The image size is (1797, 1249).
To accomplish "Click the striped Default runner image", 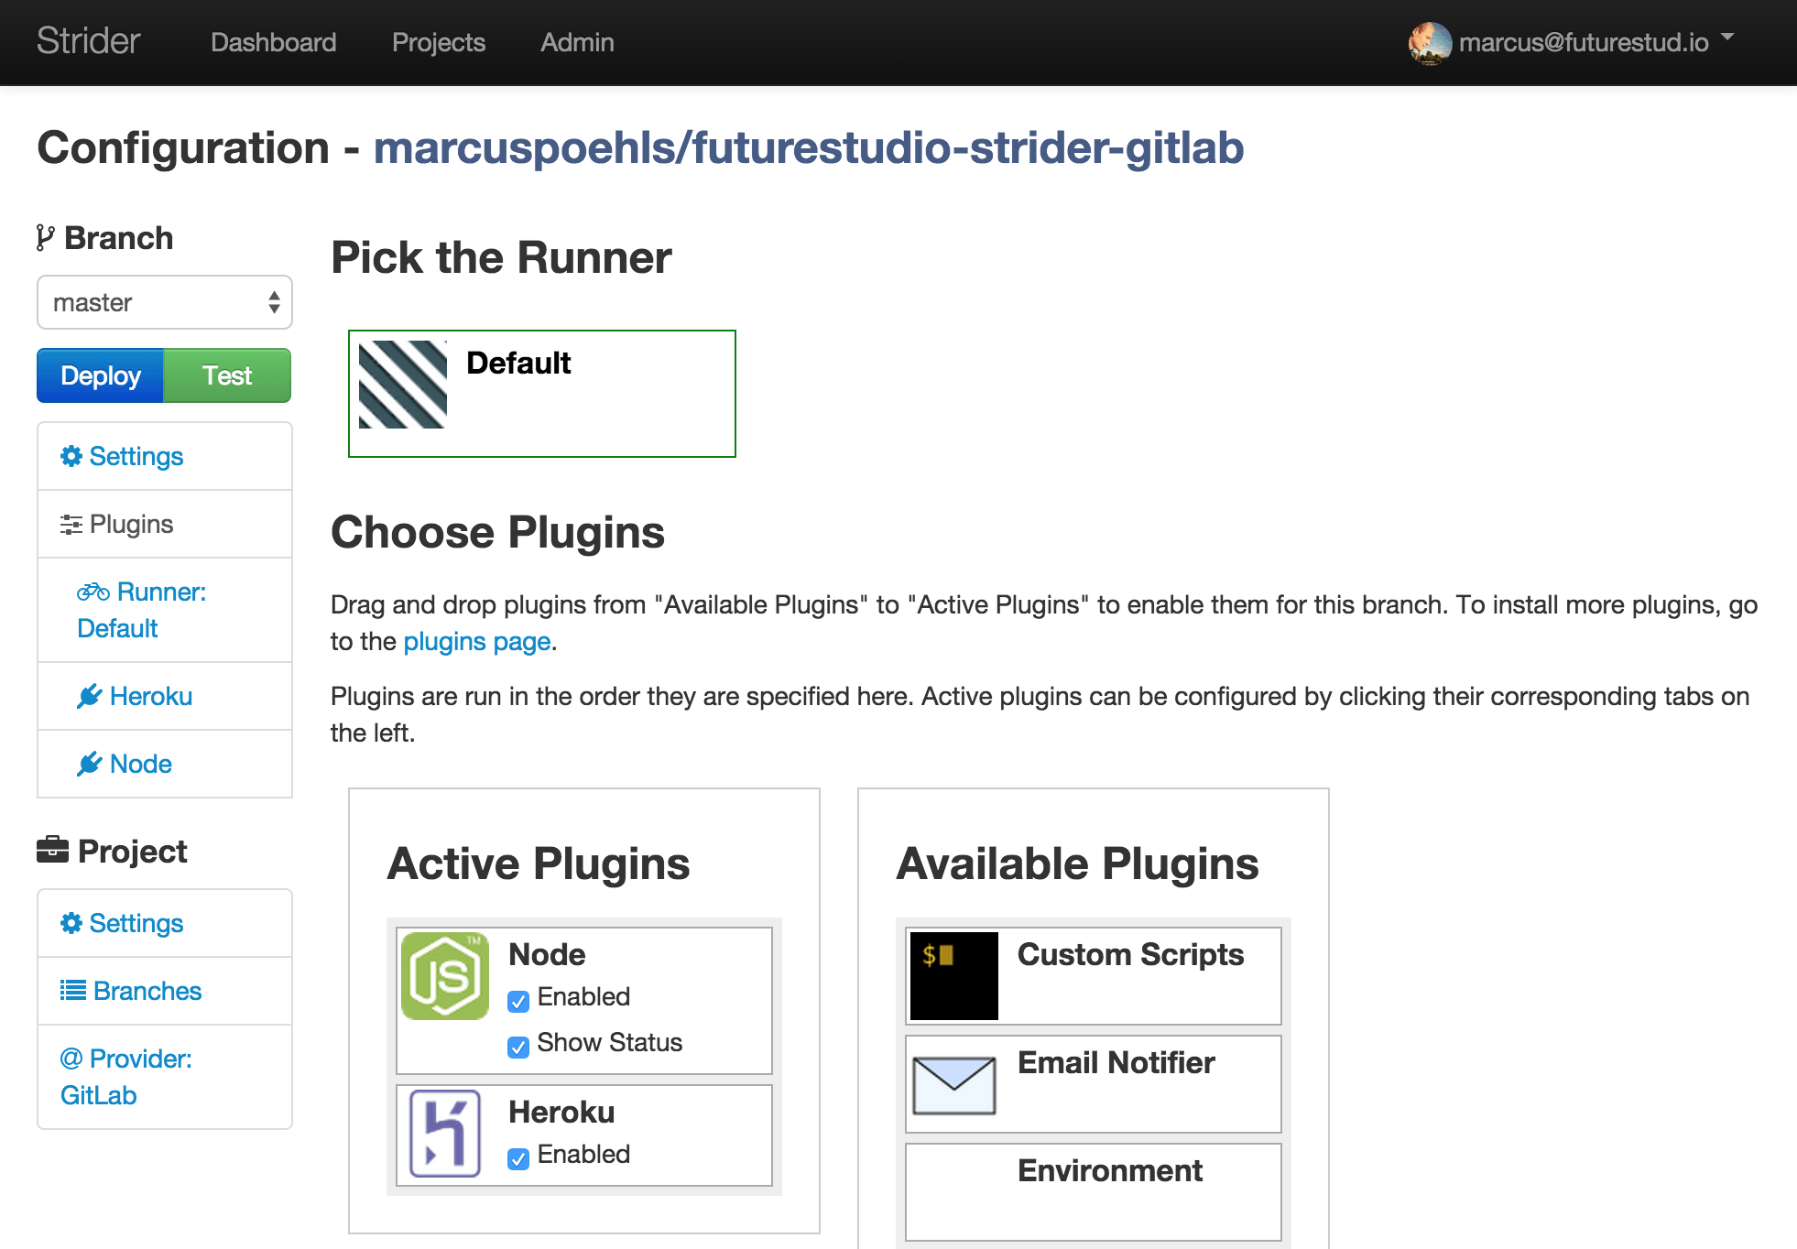I will coord(403,385).
